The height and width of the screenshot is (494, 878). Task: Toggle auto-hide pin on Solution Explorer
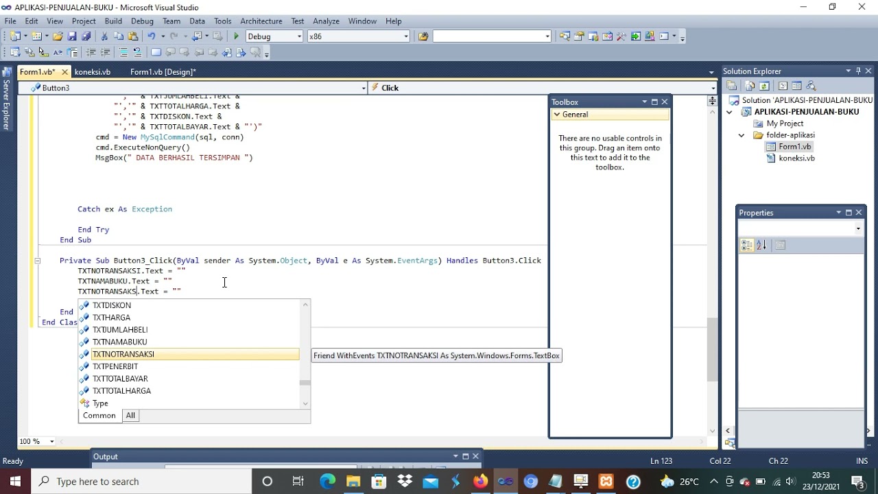[858, 71]
